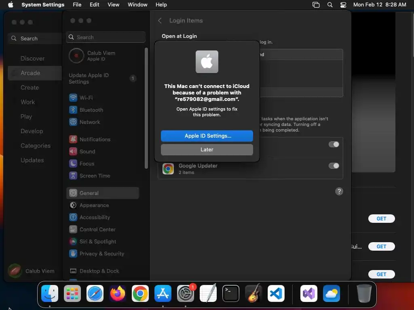Open System Settings dock icon with badge

tap(186, 293)
